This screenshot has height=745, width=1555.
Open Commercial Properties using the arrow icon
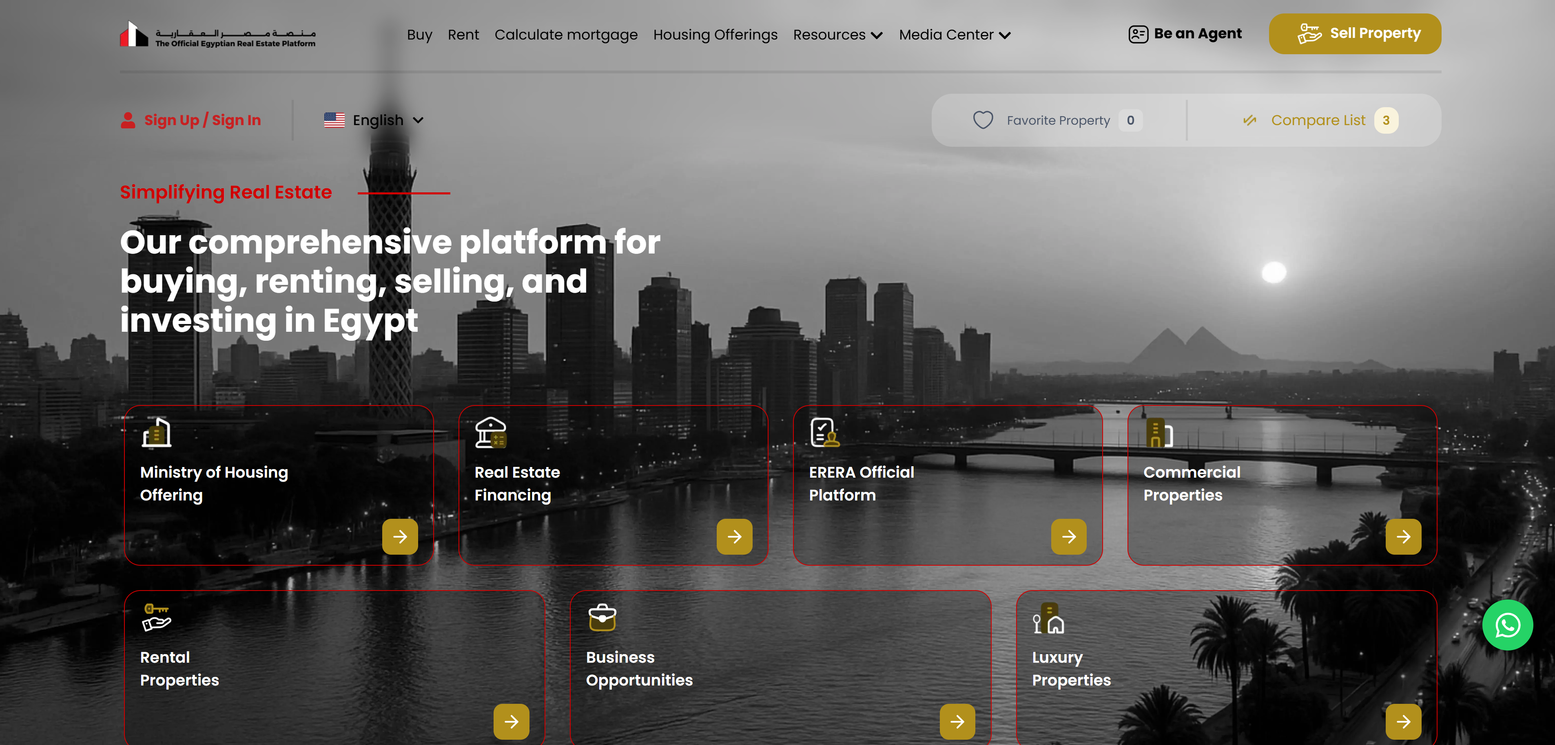[1404, 536]
